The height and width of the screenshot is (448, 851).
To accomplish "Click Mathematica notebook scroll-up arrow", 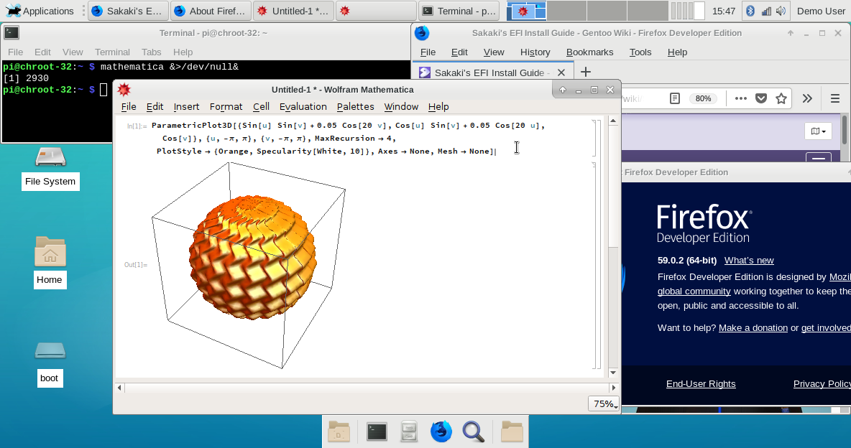I will pos(613,121).
